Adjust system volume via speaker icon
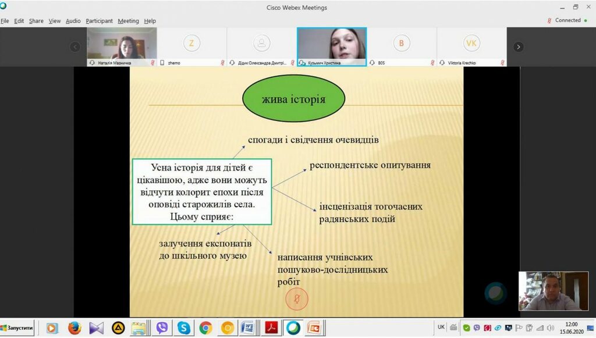 pos(549,328)
